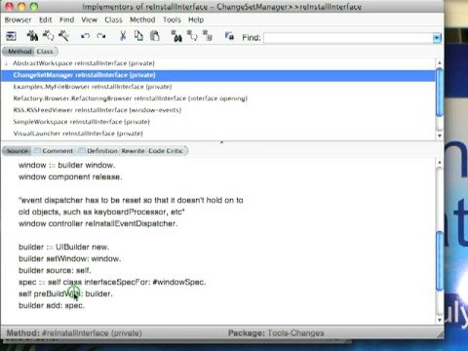Select VisualLauncher reinstallInterface row
The width and height of the screenshot is (468, 351).
tap(217, 134)
